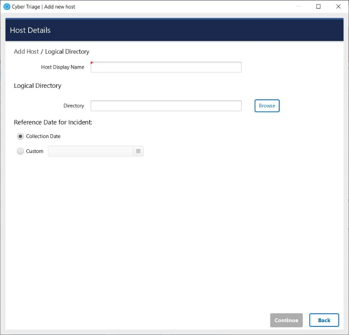Open the calendar date picker icon
Image resolution: width=349 pixels, height=335 pixels.
138,151
